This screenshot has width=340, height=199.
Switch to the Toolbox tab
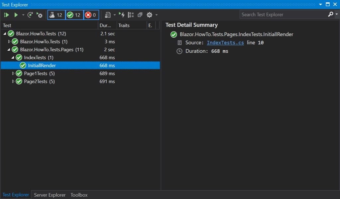79,195
